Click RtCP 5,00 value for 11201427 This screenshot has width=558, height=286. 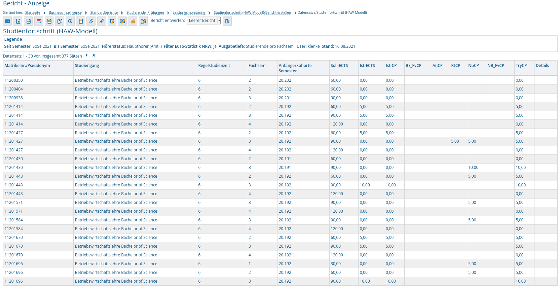pyautogui.click(x=455, y=141)
